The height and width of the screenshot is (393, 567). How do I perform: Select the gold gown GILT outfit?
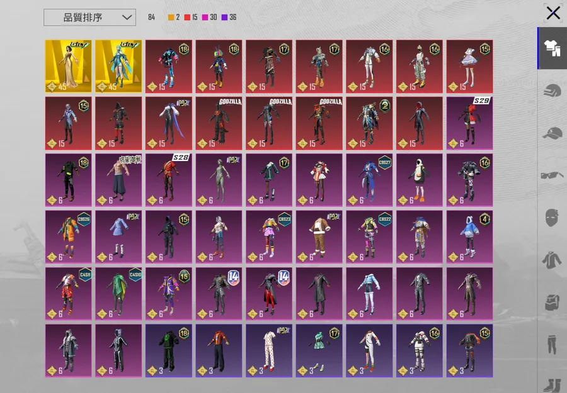pyautogui.click(x=68, y=67)
